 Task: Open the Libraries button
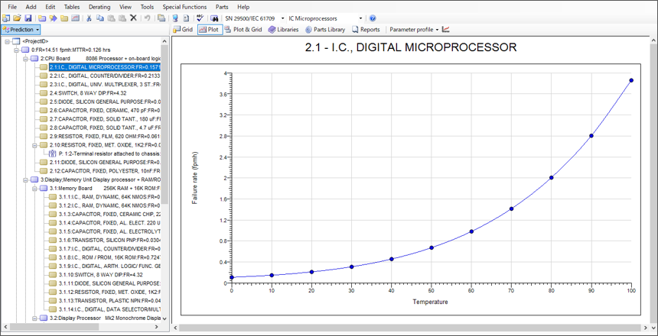(283, 30)
